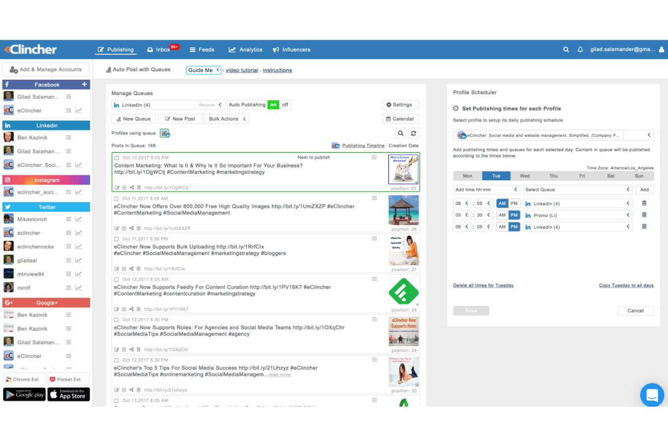Viewport: 668px width, 445px height.
Task: Select Wed in the day scheduler
Action: point(525,176)
